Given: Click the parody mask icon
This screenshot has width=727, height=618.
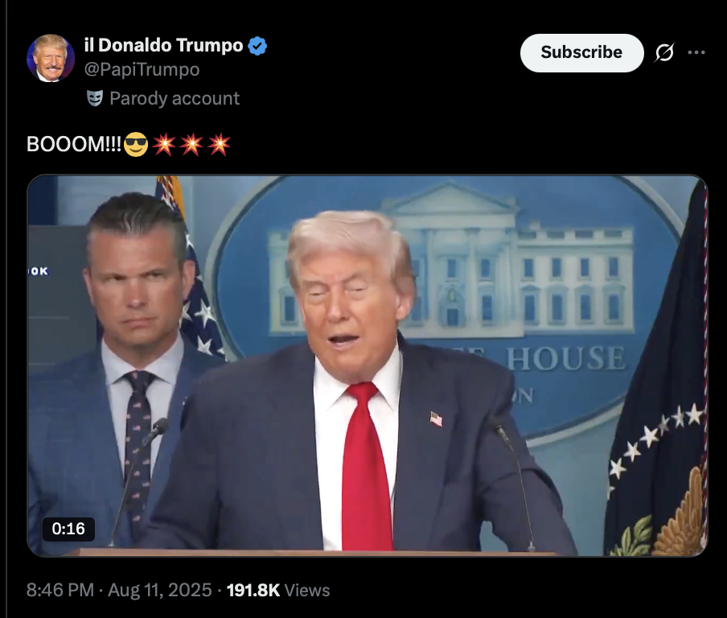Looking at the screenshot, I should (x=95, y=98).
